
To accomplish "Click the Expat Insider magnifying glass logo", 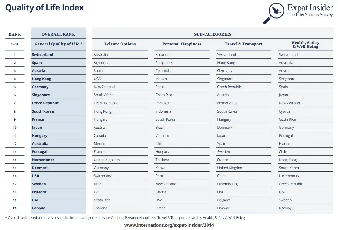I will pyautogui.click(x=274, y=13).
